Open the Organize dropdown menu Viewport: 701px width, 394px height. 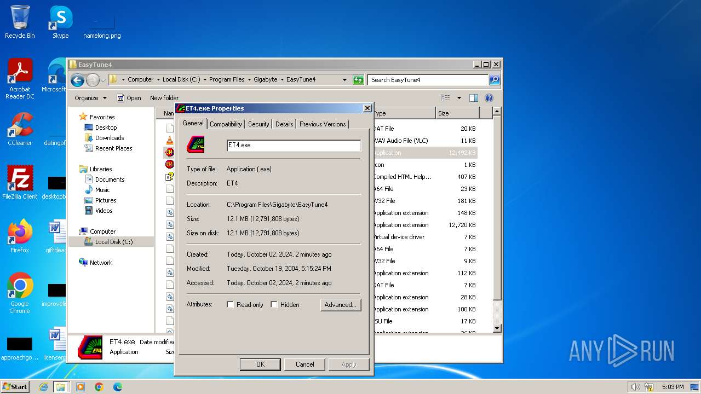(90, 98)
